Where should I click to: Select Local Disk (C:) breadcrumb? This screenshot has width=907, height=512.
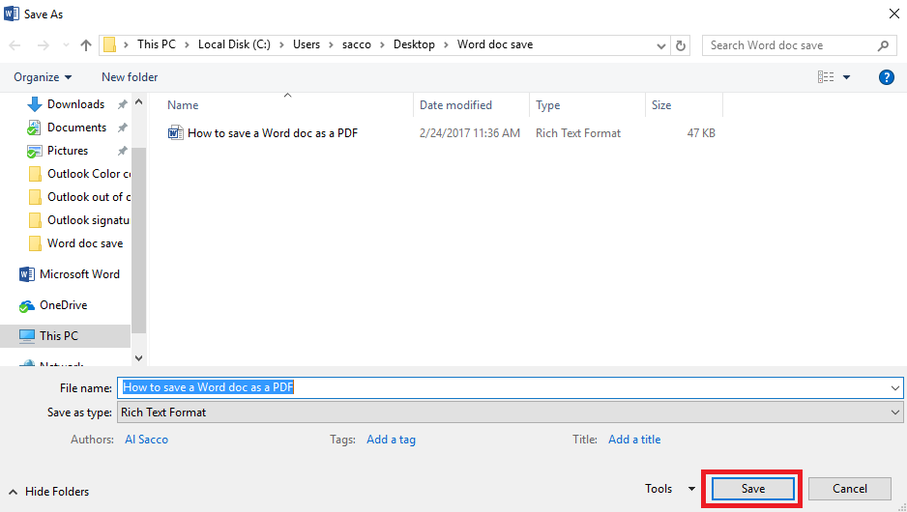click(x=234, y=44)
